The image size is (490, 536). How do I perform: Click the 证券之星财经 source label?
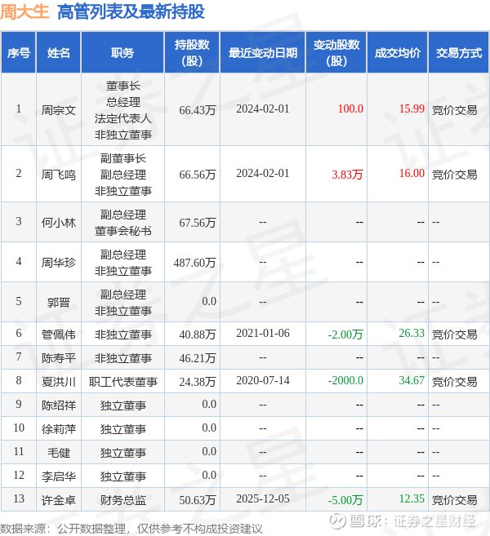click(434, 521)
